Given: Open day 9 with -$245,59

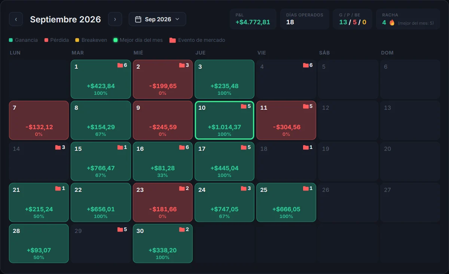Looking at the screenshot, I should 163,120.
